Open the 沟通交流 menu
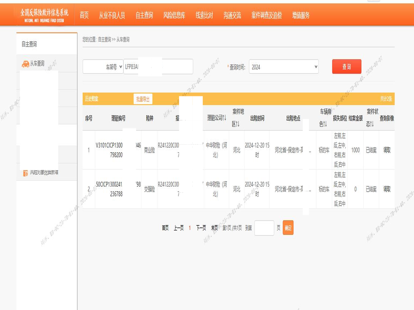414x310 pixels. 232,15
